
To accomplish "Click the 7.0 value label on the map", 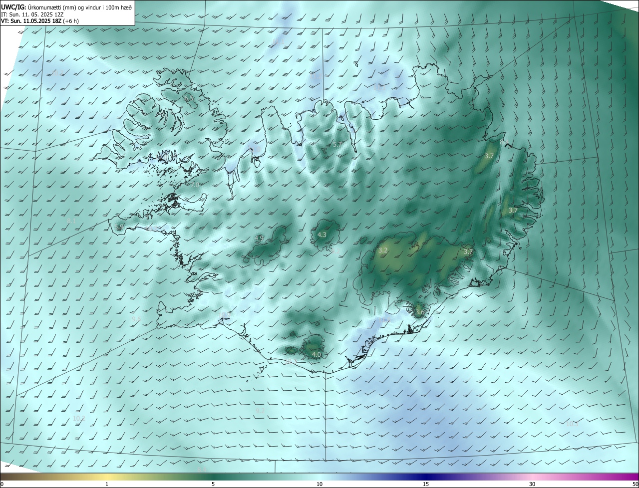I will [x=195, y=185].
